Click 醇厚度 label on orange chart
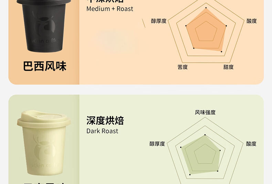This screenshot has height=184, width=272. [x=158, y=21]
